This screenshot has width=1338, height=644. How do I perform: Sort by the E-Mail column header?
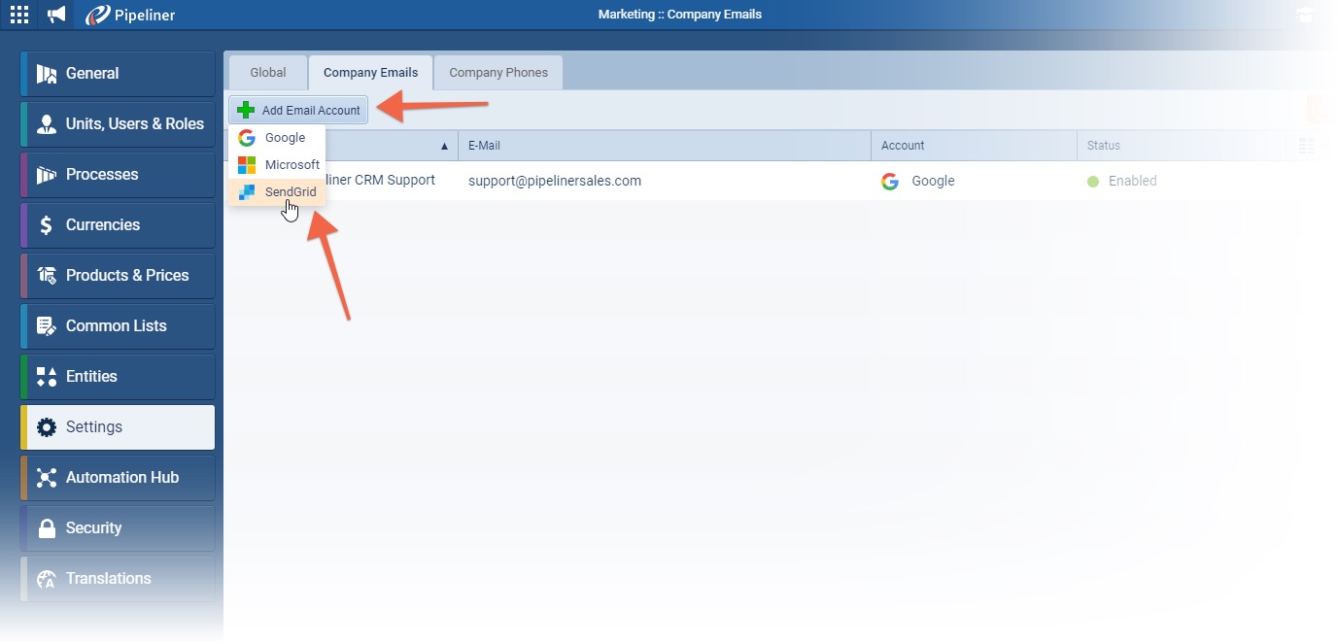pyautogui.click(x=663, y=146)
